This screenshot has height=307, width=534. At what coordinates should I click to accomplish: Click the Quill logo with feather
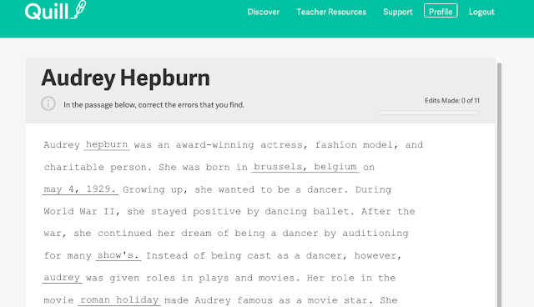[56, 10]
